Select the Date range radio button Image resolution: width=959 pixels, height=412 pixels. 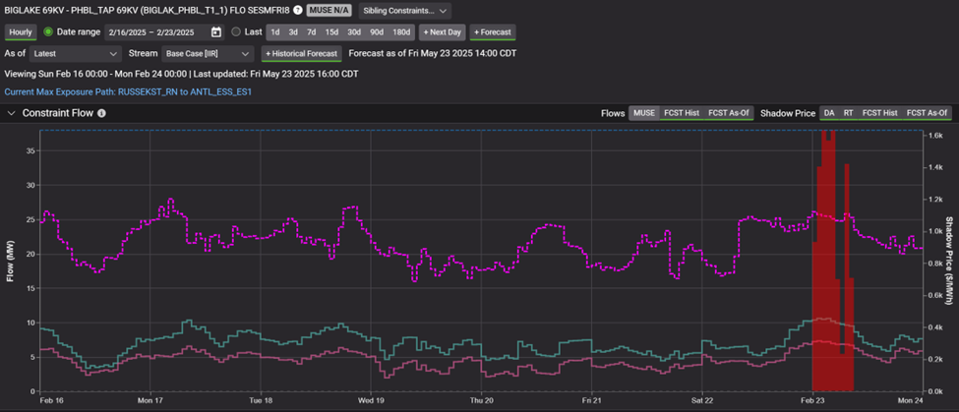48,32
